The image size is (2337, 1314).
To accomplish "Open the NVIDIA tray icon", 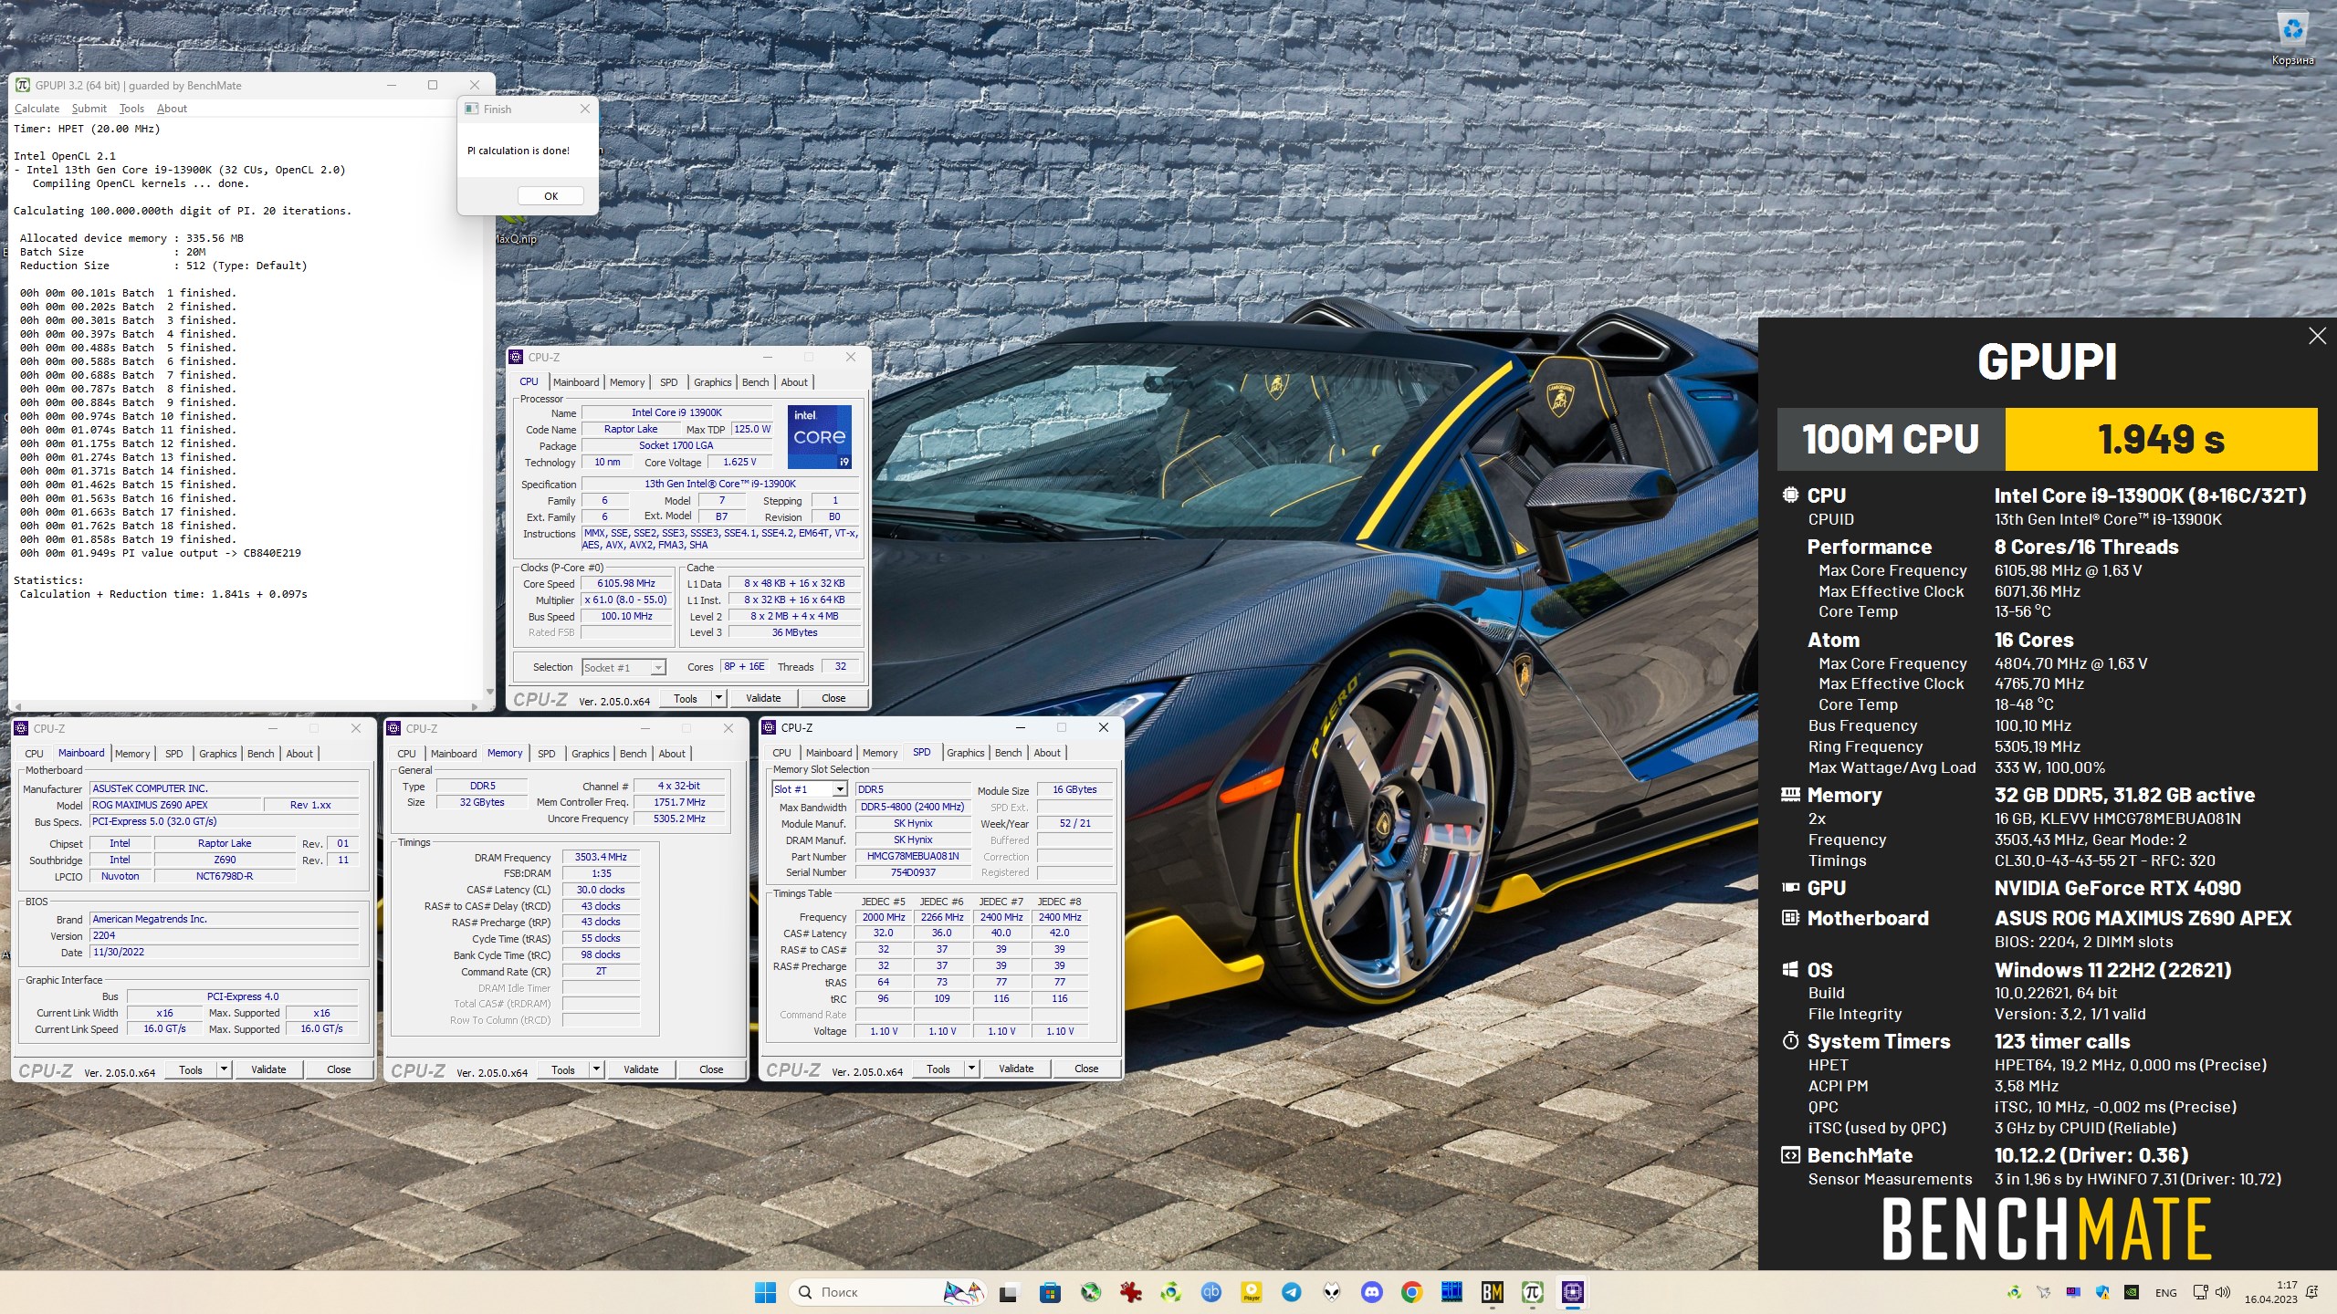I will click(x=2131, y=1292).
